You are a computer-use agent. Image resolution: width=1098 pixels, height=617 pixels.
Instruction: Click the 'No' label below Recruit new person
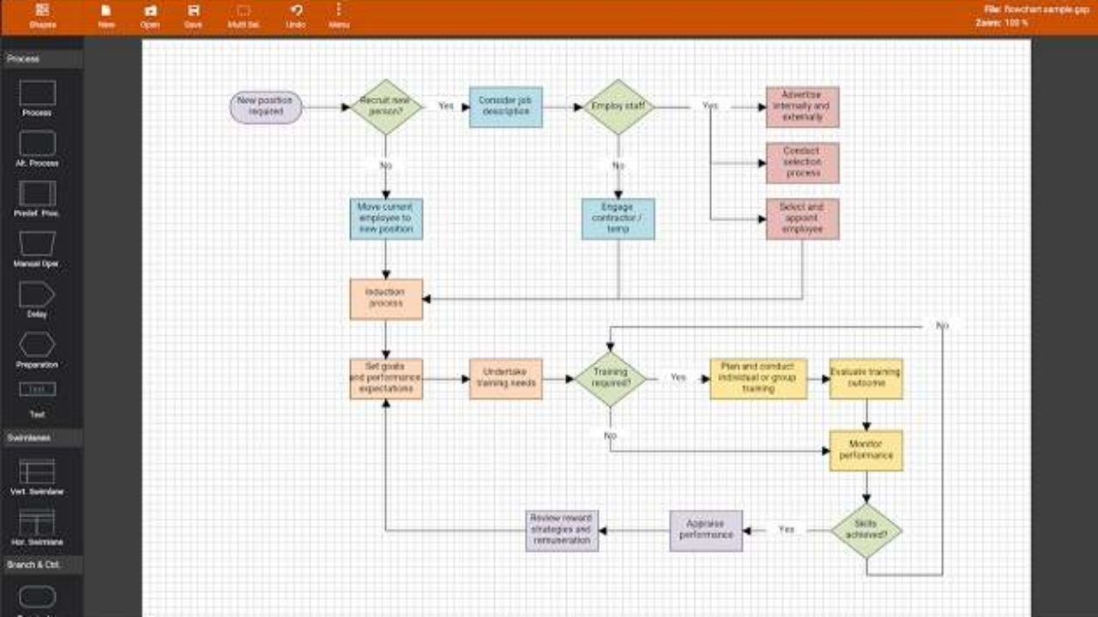click(x=386, y=165)
